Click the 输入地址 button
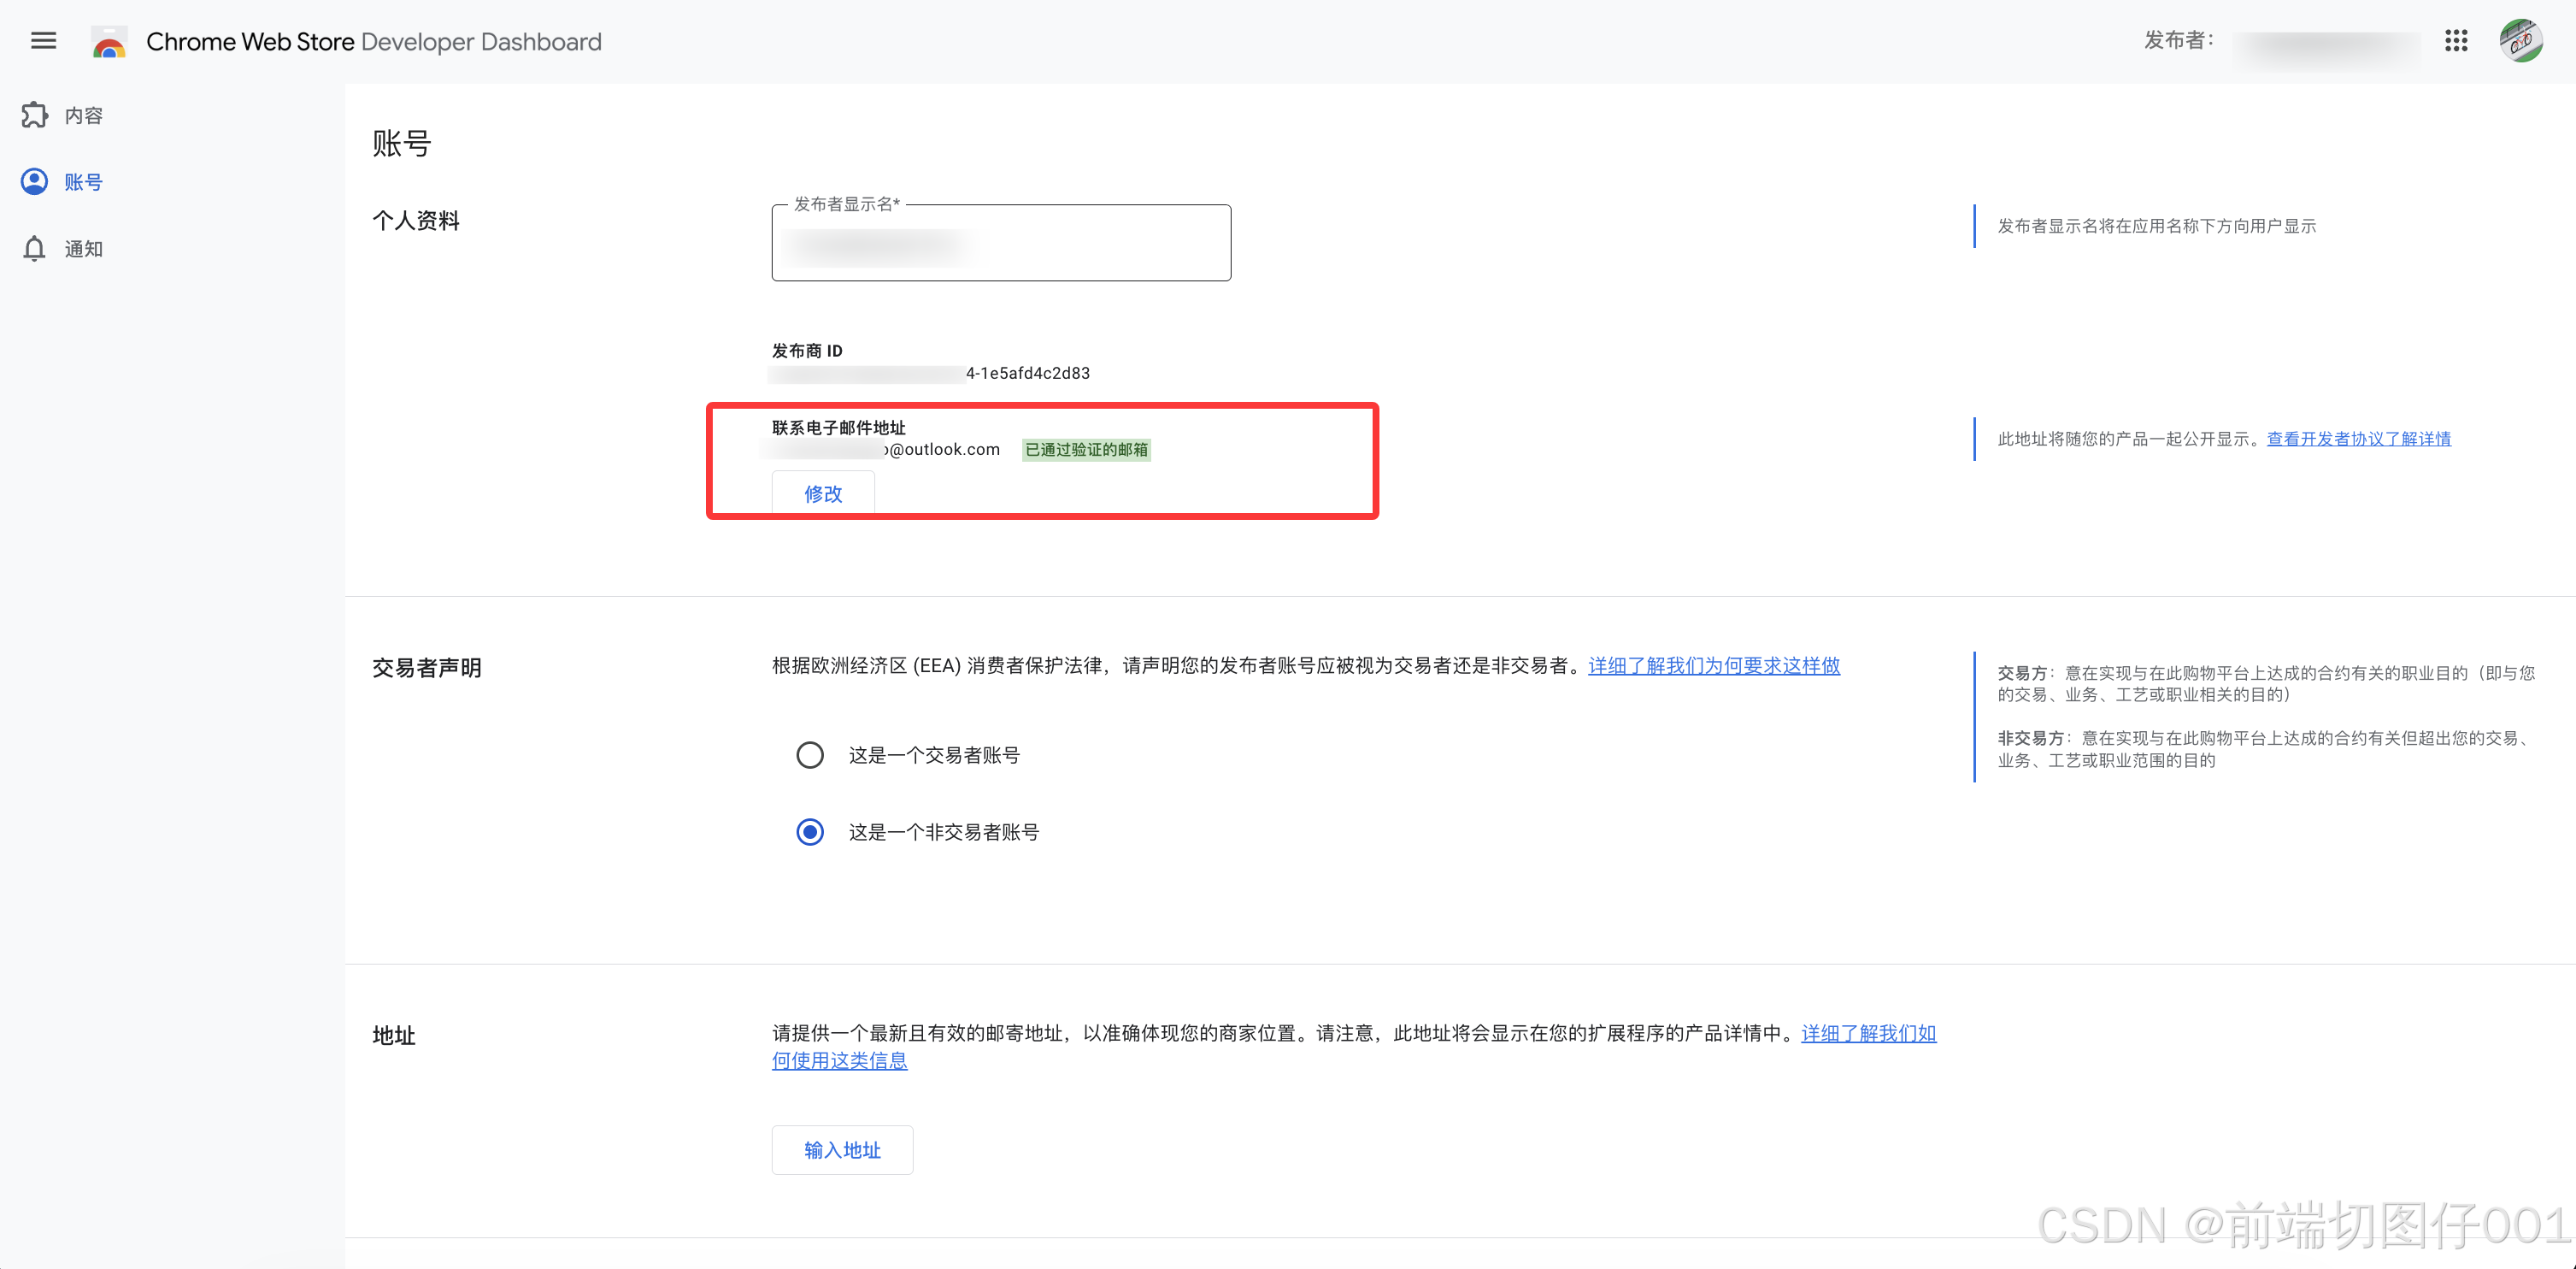 [842, 1150]
